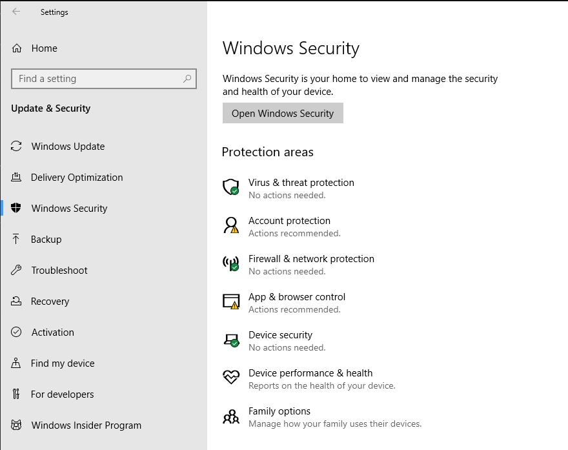The height and width of the screenshot is (450, 568).
Task: Open Recovery options in the sidebar
Action: point(50,302)
